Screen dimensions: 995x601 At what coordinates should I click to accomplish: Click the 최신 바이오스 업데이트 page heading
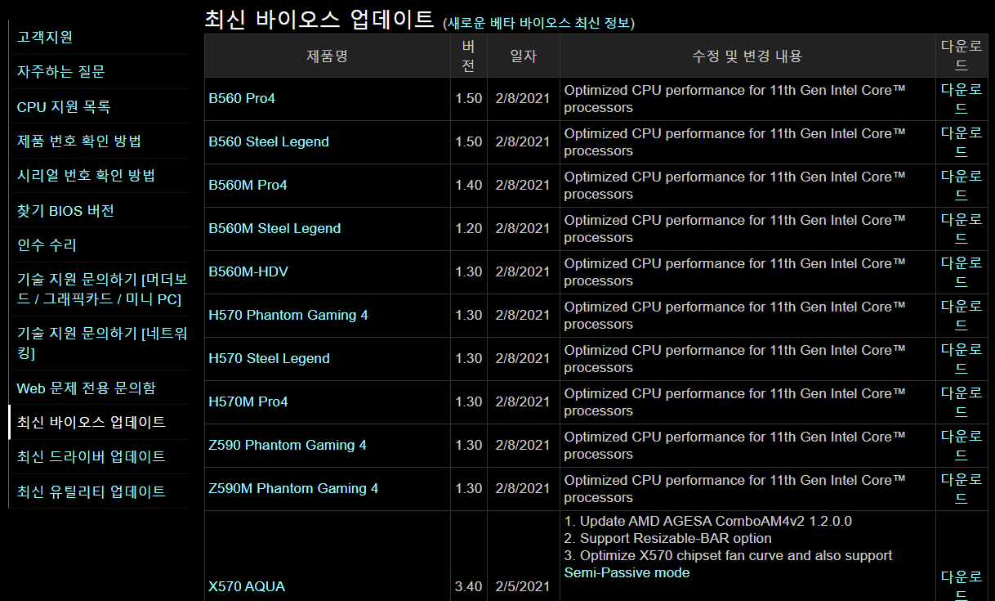(x=319, y=19)
